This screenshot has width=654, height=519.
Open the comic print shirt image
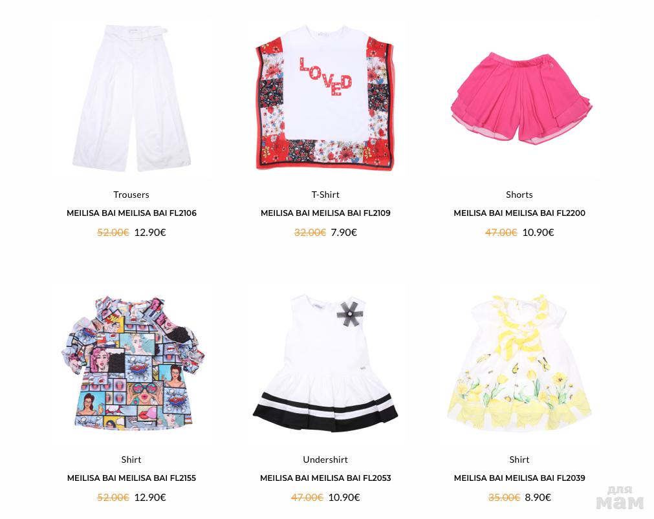131,363
